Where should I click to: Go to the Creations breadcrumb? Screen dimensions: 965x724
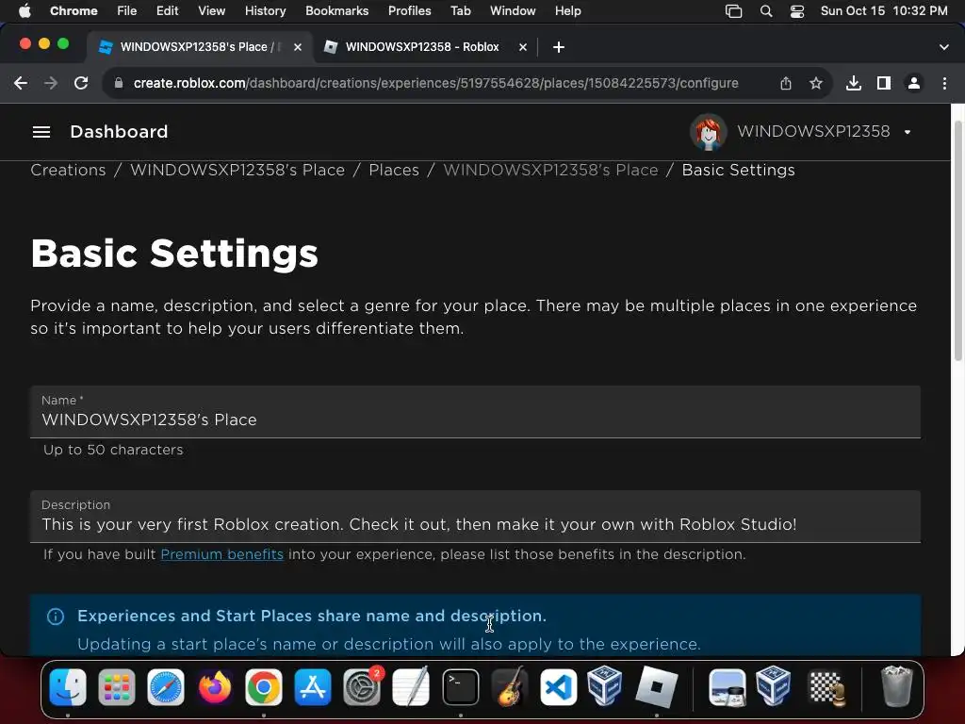68,170
